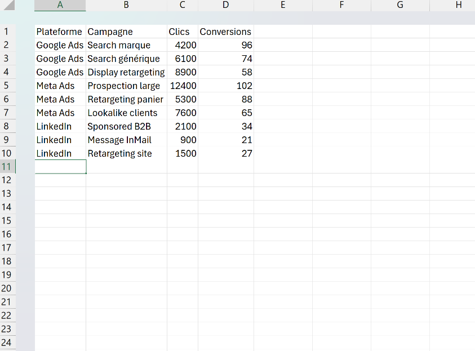Click the Select All corner triangle
Screen dimensions: 475x351
pyautogui.click(x=8, y=5)
